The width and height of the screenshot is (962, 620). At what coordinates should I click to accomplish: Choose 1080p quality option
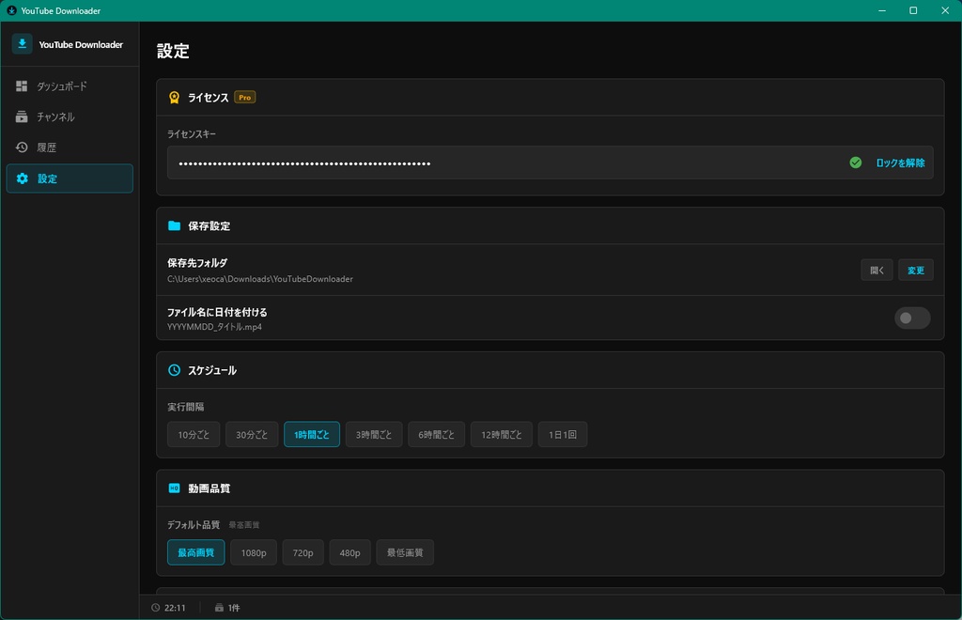(x=254, y=552)
